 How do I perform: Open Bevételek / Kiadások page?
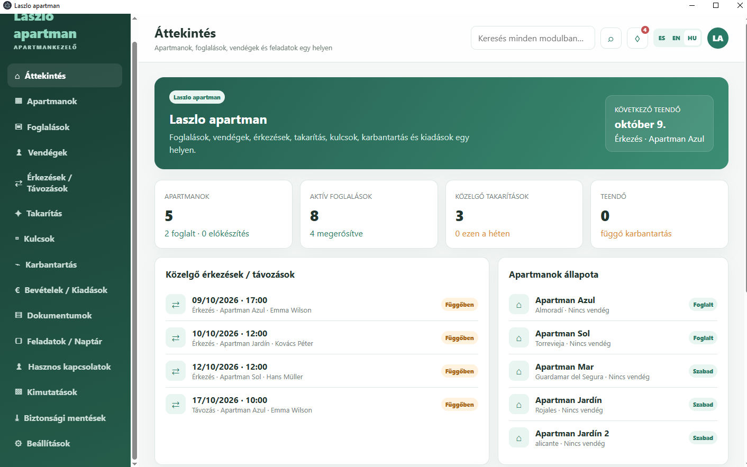[x=65, y=290]
